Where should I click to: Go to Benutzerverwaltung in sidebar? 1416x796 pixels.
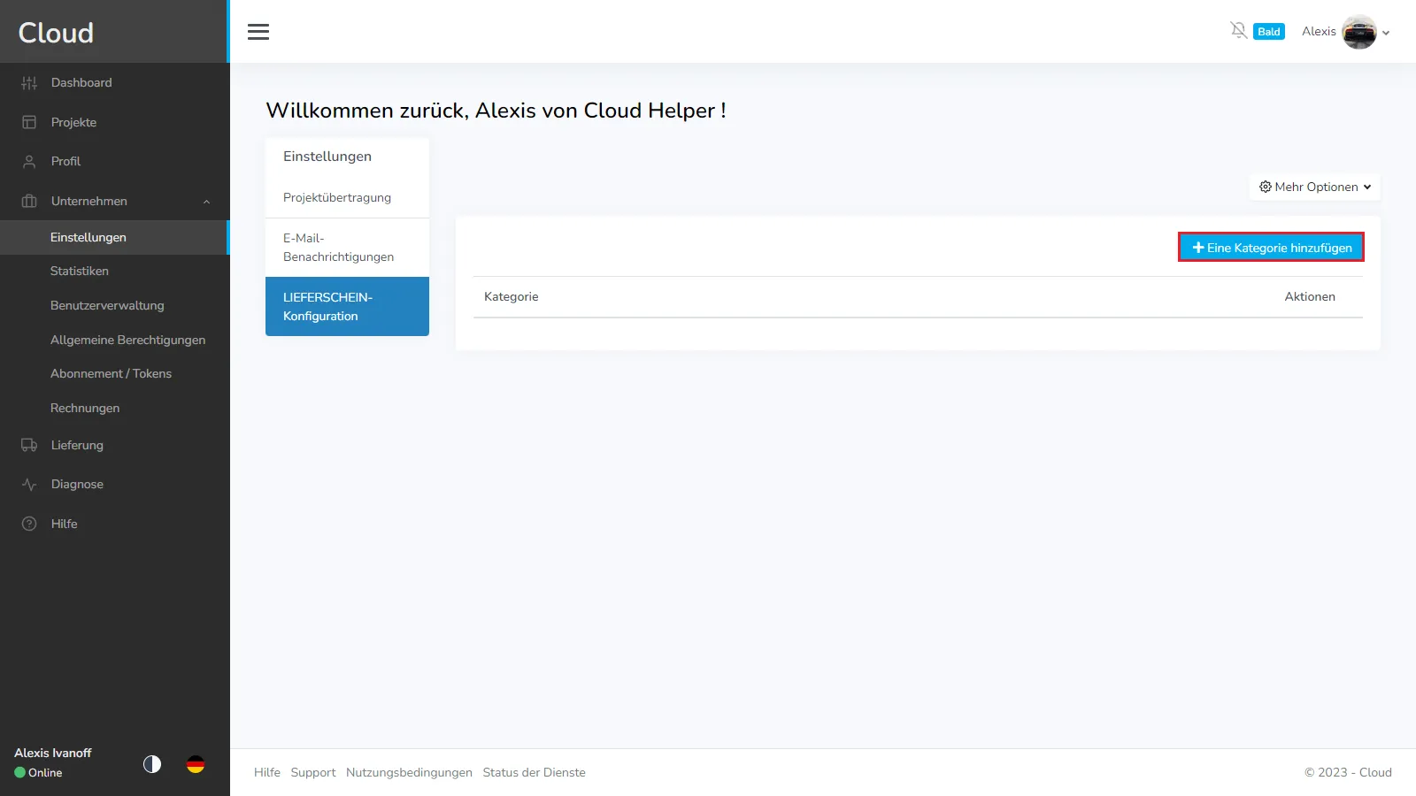click(x=107, y=305)
